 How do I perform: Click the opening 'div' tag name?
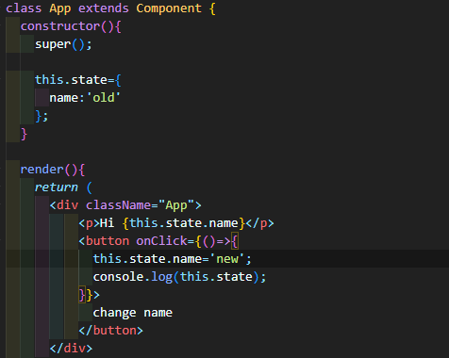67,205
